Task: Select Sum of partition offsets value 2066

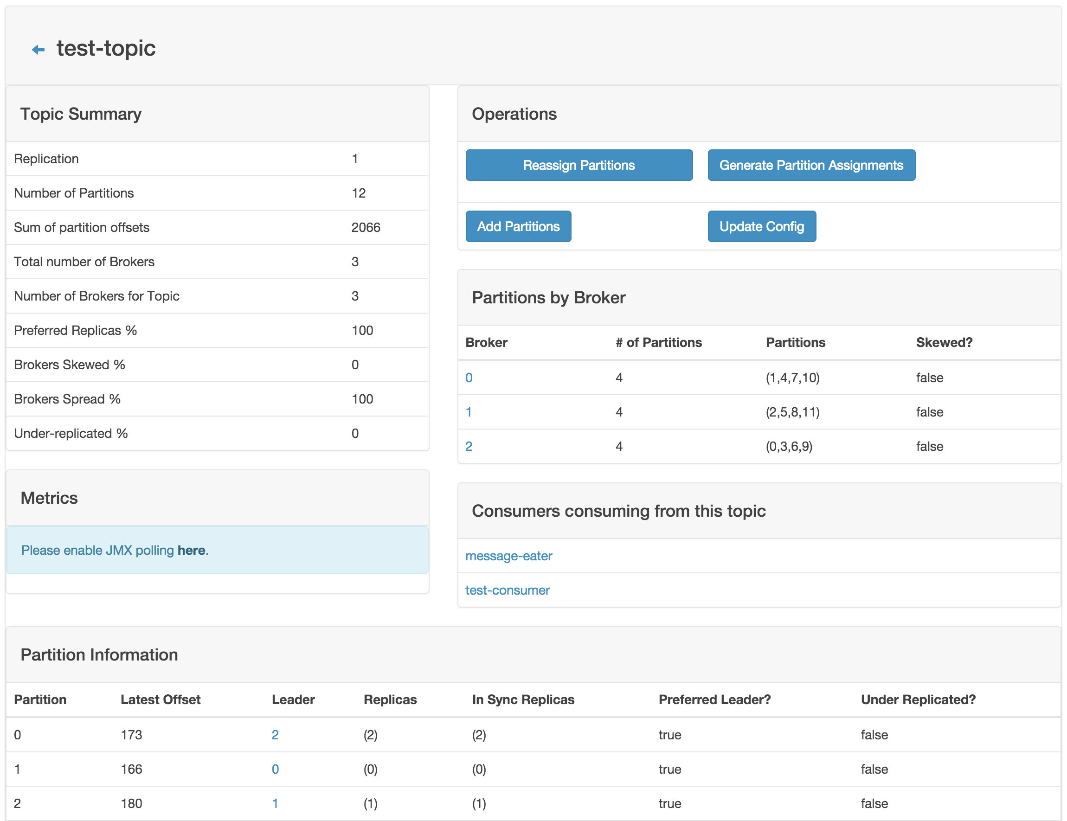Action: pyautogui.click(x=366, y=227)
